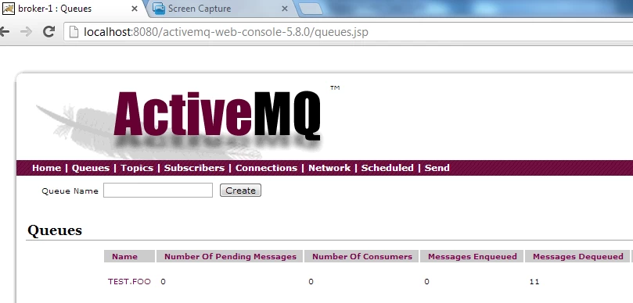Click the browser forward arrow
Viewport: 633px width, 303px height.
(x=27, y=31)
